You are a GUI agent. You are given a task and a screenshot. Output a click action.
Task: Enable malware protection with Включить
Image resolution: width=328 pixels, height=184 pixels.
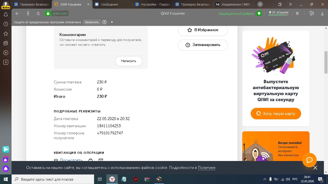pyautogui.click(x=92, y=22)
